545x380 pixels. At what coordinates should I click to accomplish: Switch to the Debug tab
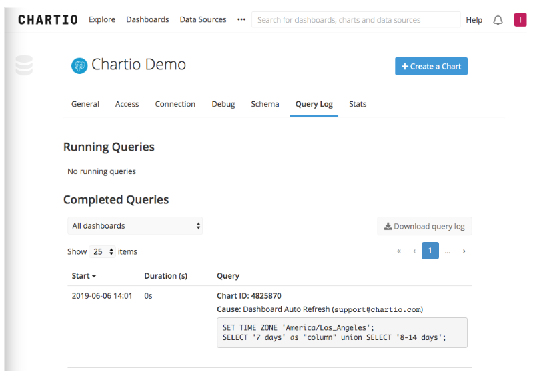coord(223,104)
